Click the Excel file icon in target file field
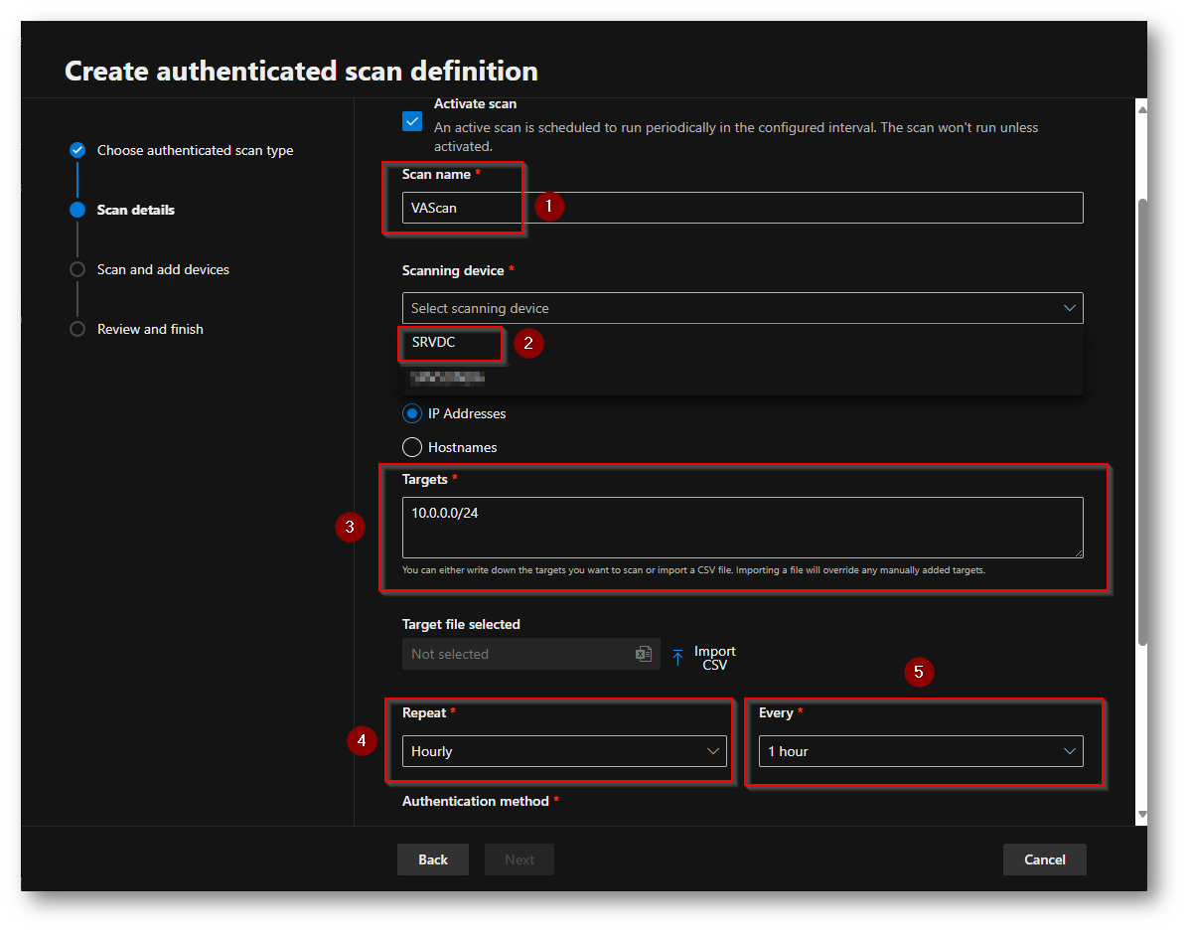Viewport: 1189px width, 933px height. (644, 654)
